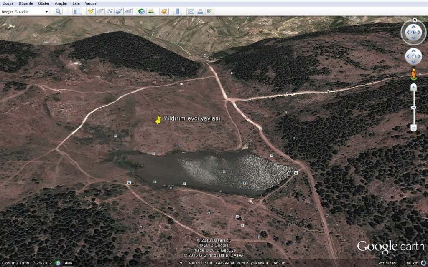Click the search magnifier button
Screen dimensions: 428x267
point(58,11)
